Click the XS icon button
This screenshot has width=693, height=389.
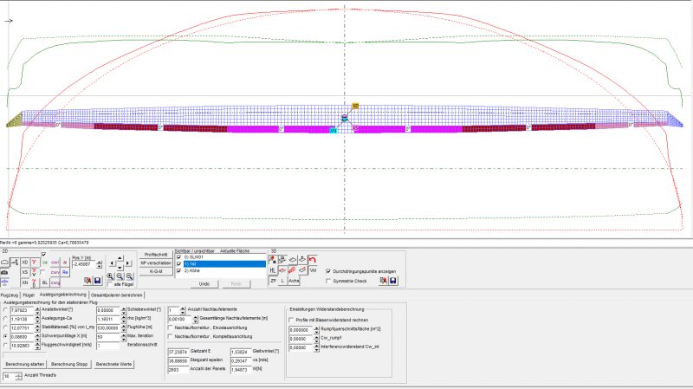point(24,272)
